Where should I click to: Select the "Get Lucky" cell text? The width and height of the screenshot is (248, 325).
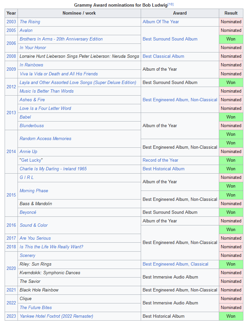[x=31, y=160]
